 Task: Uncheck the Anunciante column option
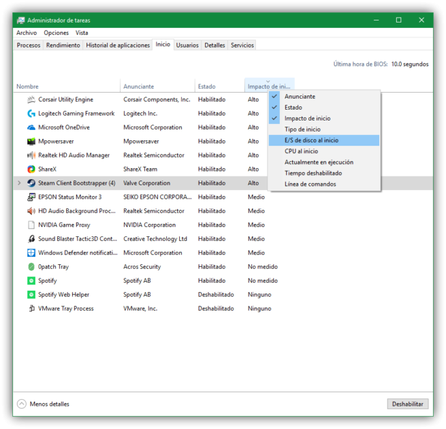(324, 97)
